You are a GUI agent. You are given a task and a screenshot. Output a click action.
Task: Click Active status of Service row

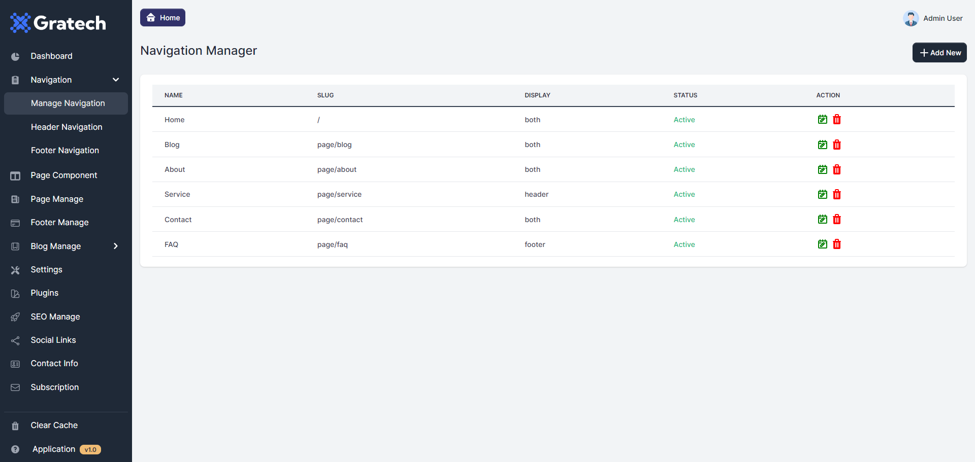(x=684, y=194)
